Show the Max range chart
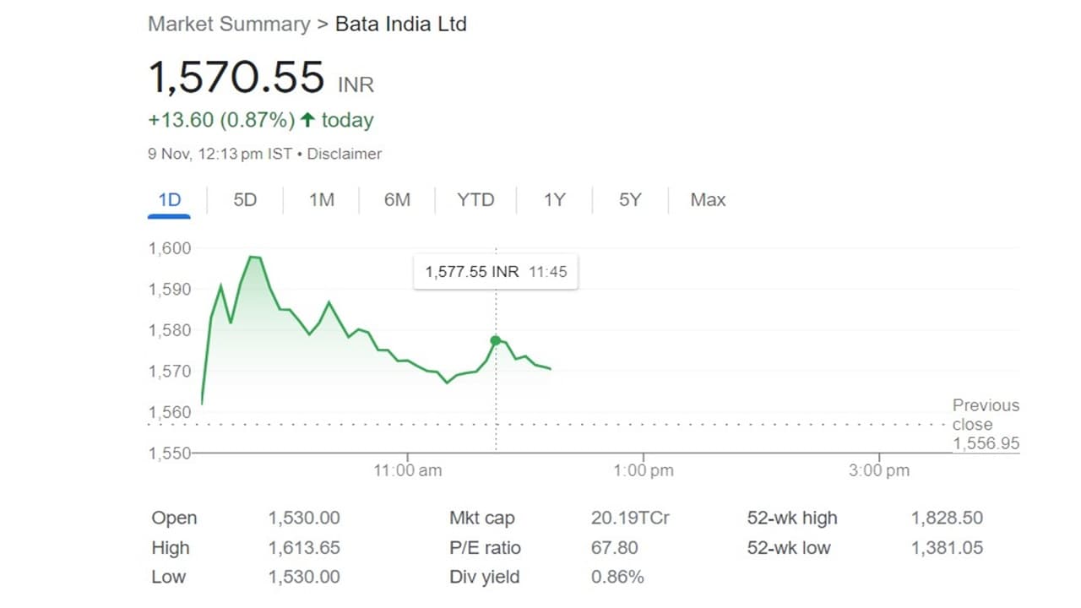Screen dimensions: 1081x608 pos(708,200)
